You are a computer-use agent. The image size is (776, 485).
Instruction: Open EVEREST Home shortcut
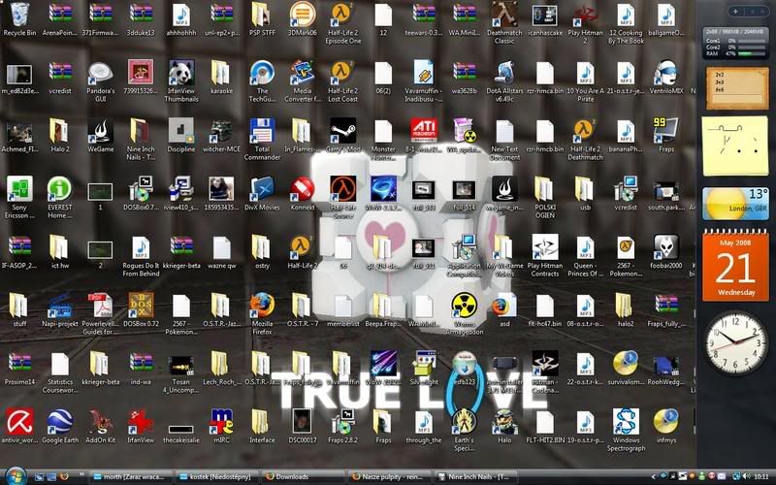click(x=60, y=188)
